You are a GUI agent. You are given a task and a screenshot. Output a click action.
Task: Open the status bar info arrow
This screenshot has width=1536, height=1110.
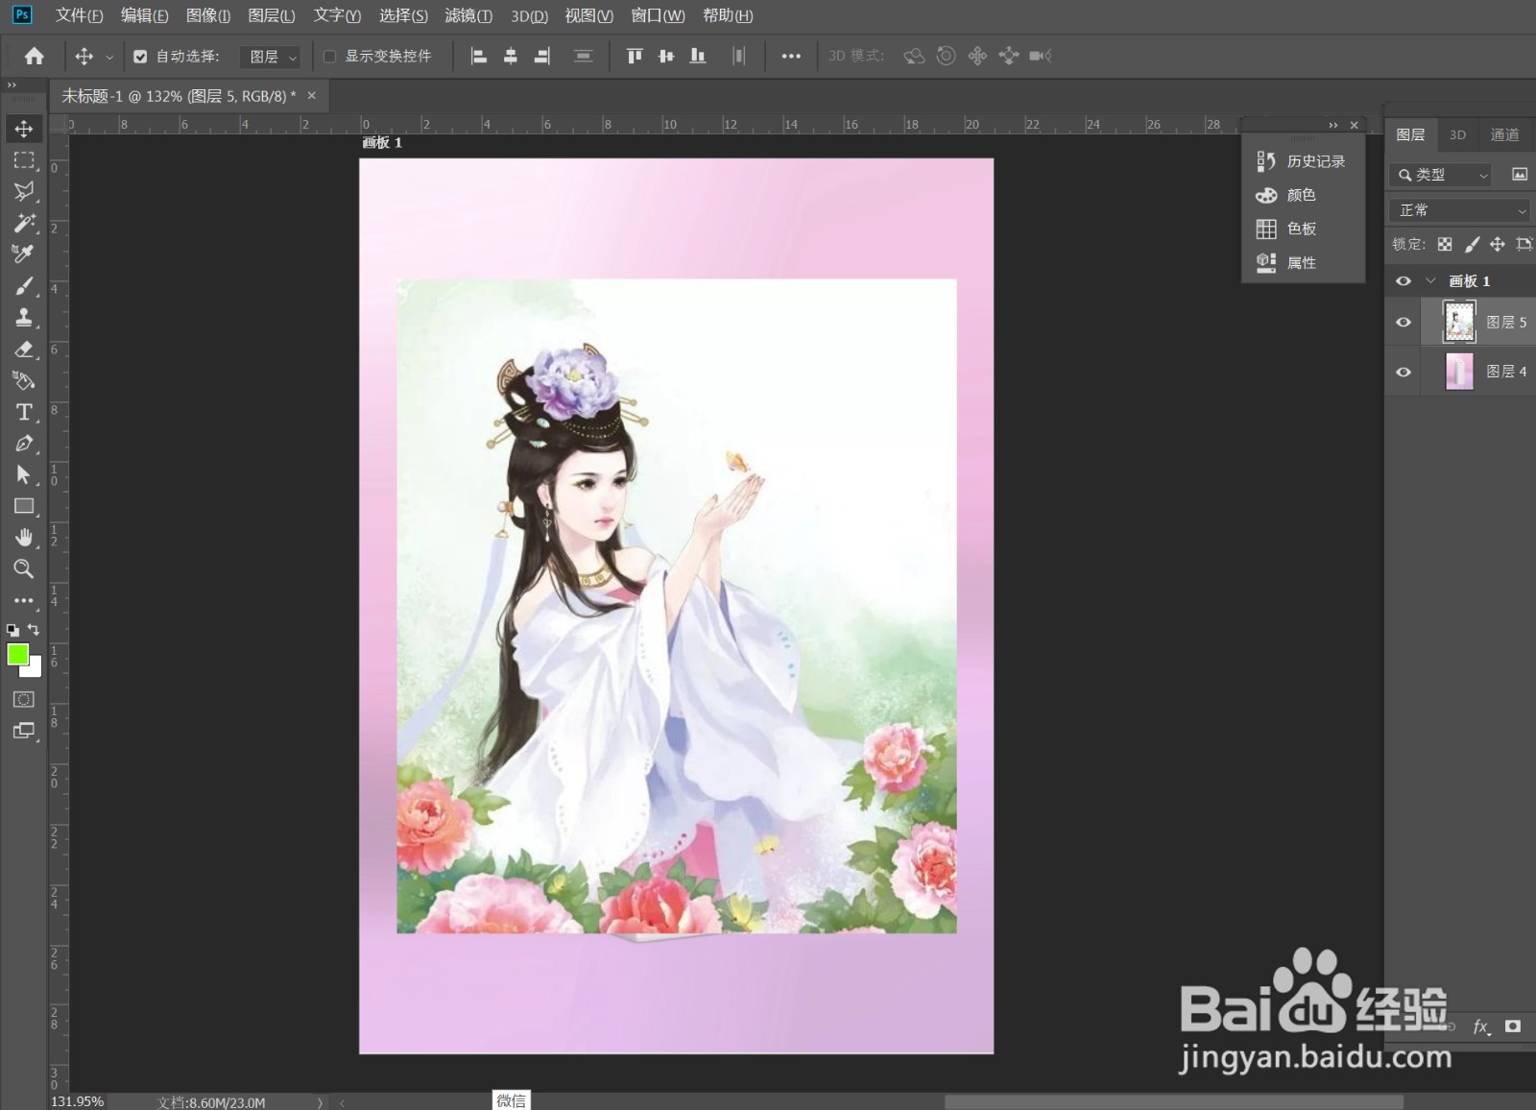[320, 1102]
